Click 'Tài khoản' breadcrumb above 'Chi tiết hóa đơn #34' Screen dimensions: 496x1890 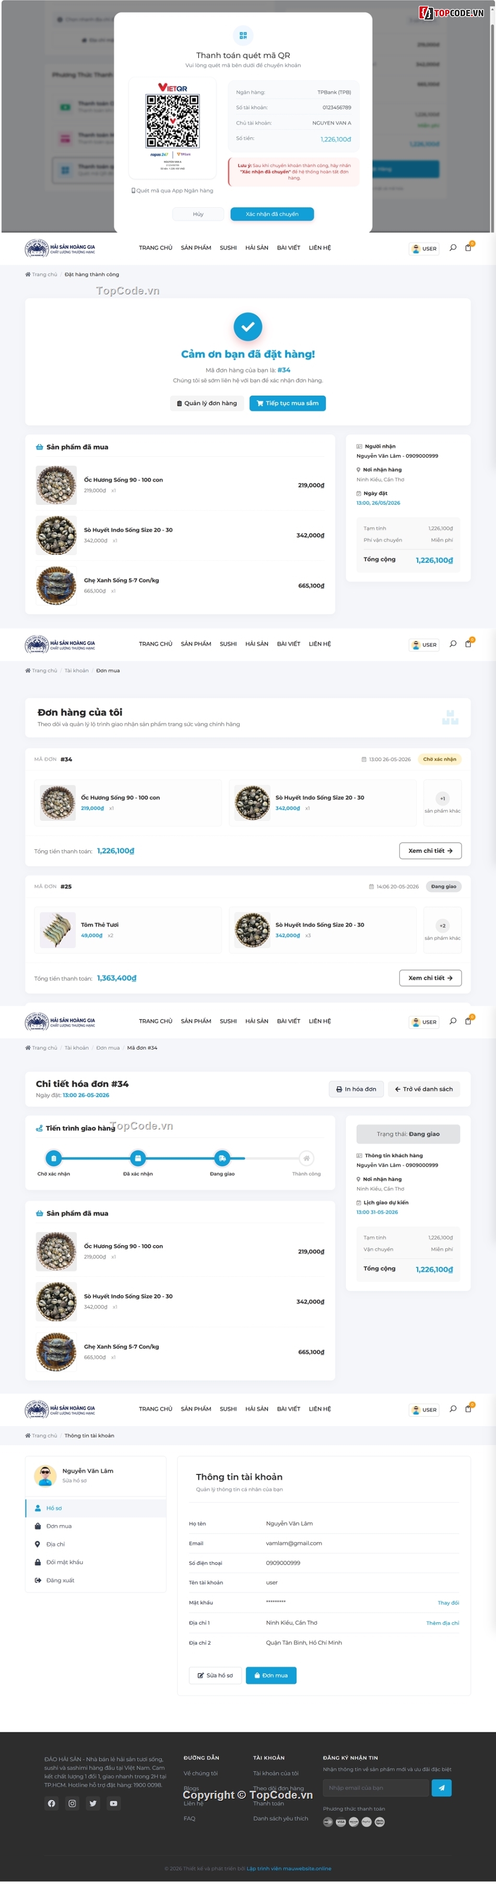pos(76,1048)
